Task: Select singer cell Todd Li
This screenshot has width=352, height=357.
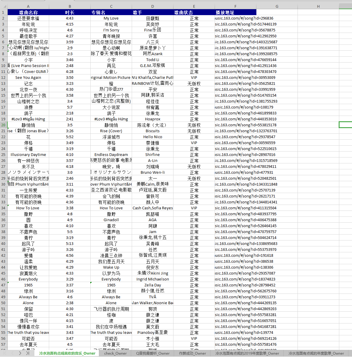Action: click(153, 60)
